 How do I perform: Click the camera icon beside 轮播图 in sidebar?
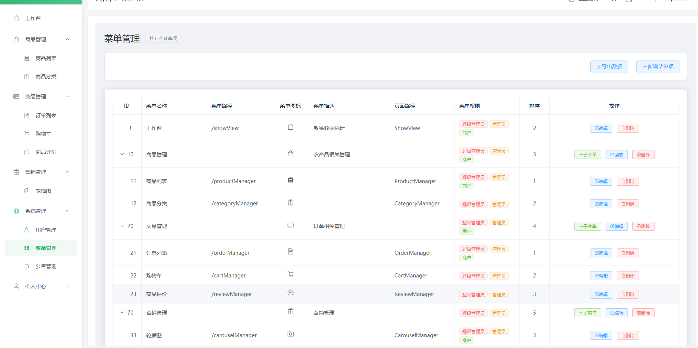point(27,191)
